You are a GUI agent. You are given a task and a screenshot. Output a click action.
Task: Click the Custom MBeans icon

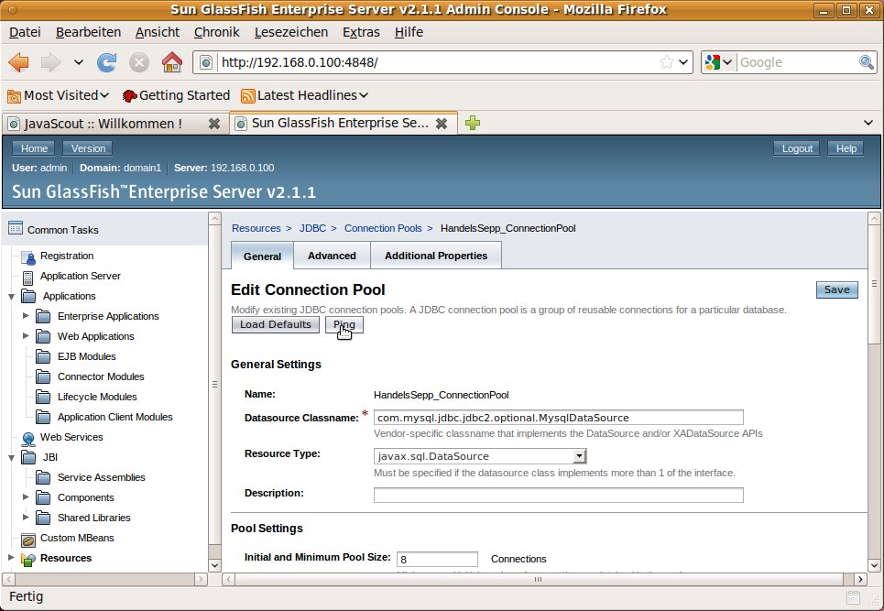coord(27,539)
